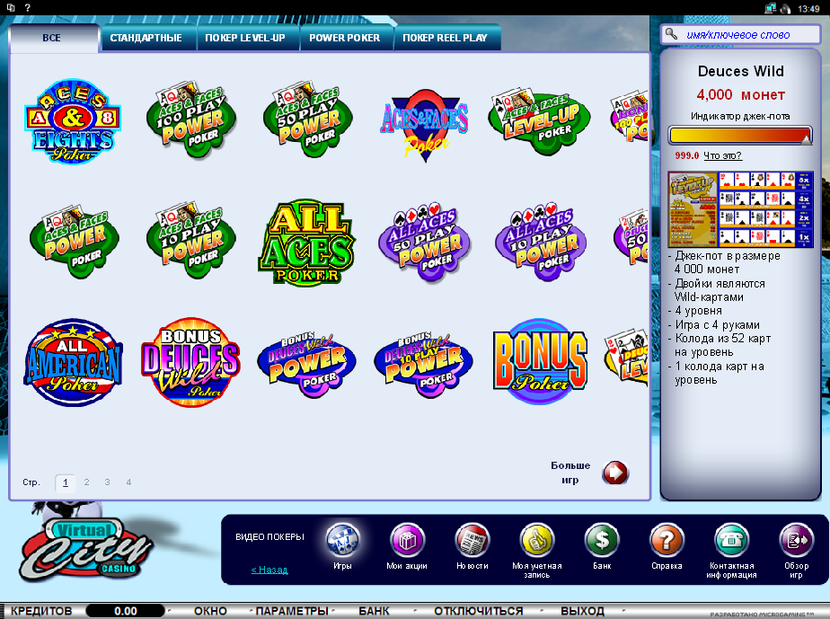Click the network tray icon
Viewport: 830px width, 619px height.
click(x=770, y=8)
